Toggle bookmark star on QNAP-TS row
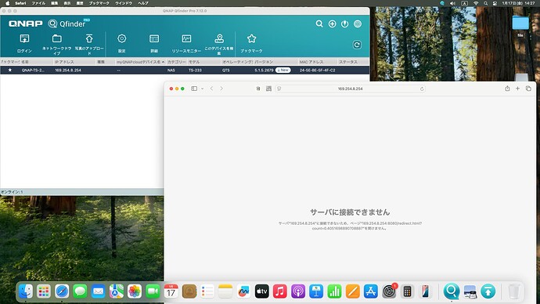 (x=10, y=70)
